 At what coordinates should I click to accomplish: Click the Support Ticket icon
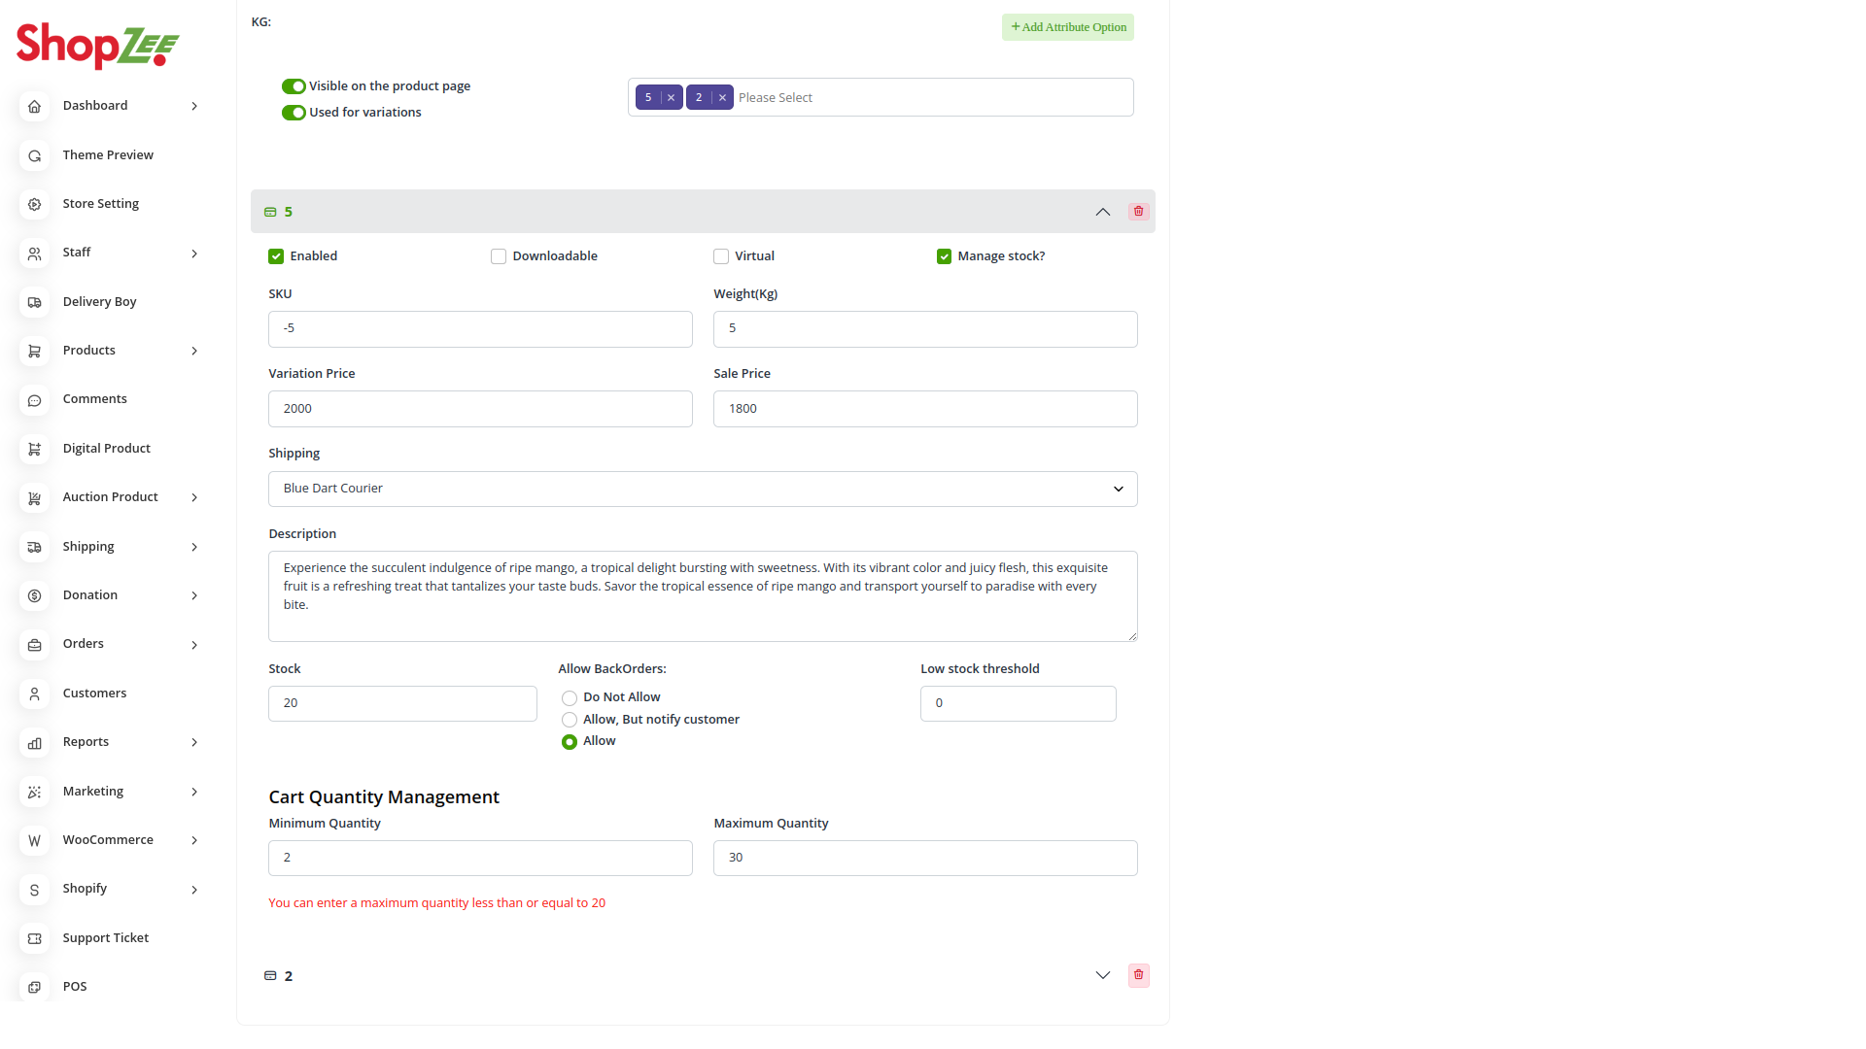34,938
